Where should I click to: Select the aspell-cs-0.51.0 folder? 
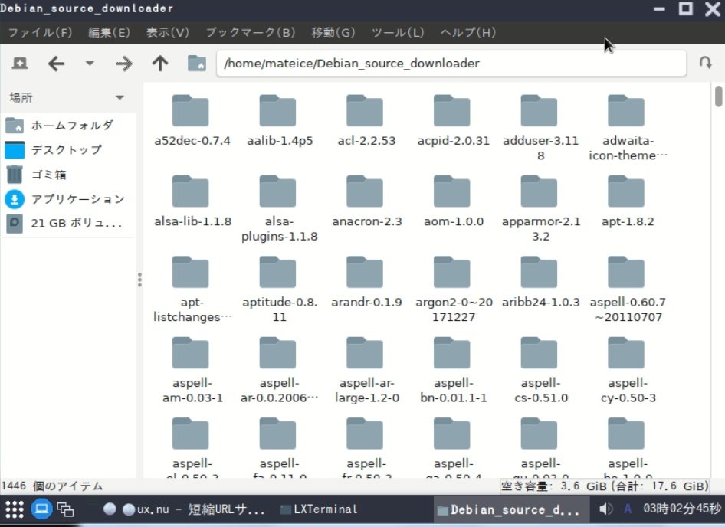click(540, 370)
